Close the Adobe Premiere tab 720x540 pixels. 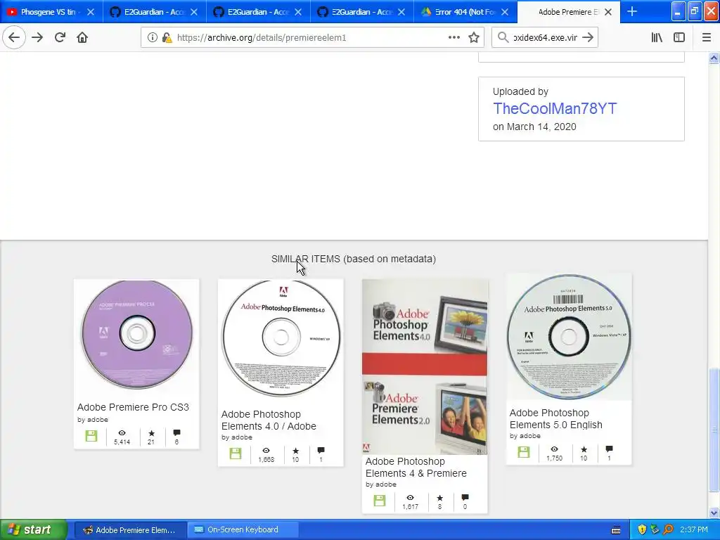click(x=608, y=12)
